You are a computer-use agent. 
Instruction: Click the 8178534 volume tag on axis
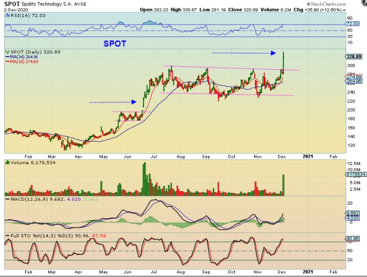pyautogui.click(x=356, y=174)
